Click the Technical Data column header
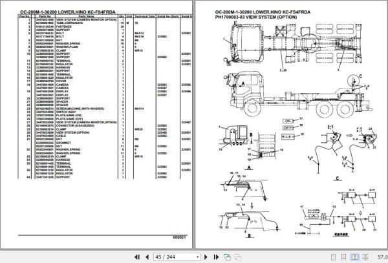Image resolution: width=388 pixels, height=263 pixels. 145,16
